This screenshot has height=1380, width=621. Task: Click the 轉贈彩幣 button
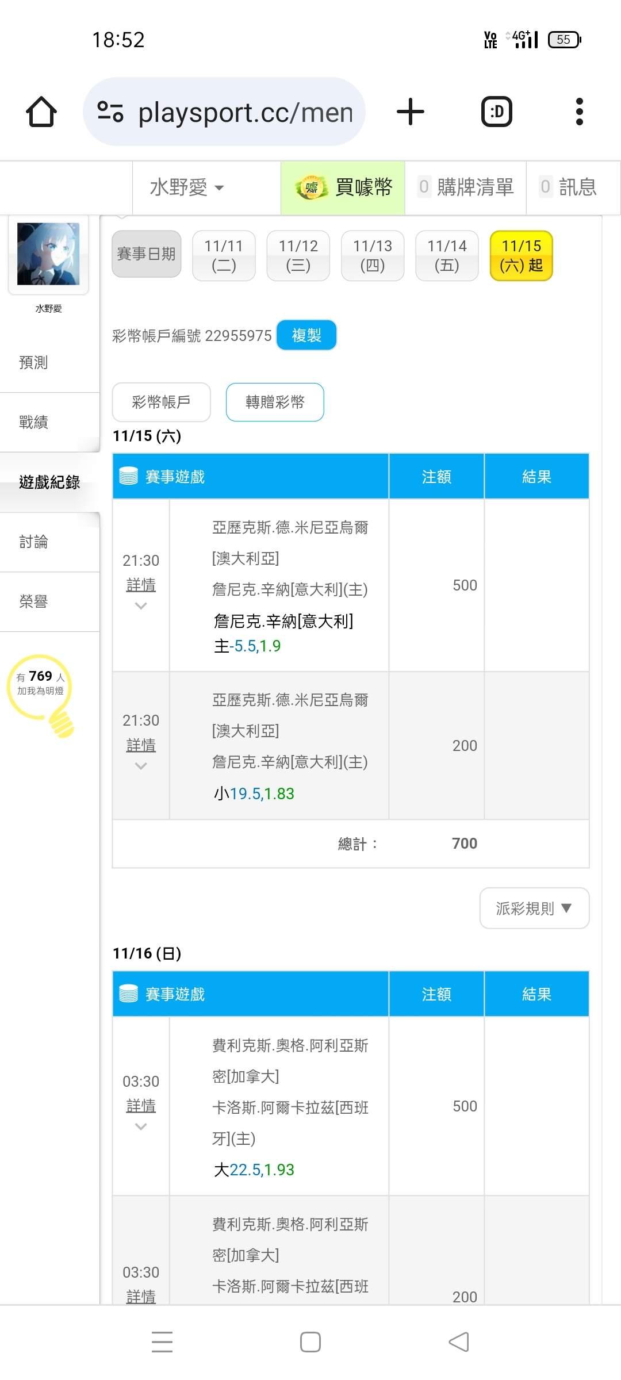click(275, 402)
